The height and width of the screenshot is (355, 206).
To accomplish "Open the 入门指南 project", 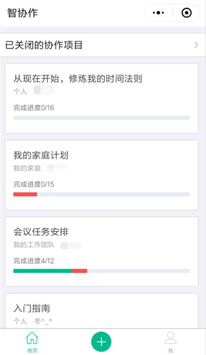I will (x=32, y=308).
